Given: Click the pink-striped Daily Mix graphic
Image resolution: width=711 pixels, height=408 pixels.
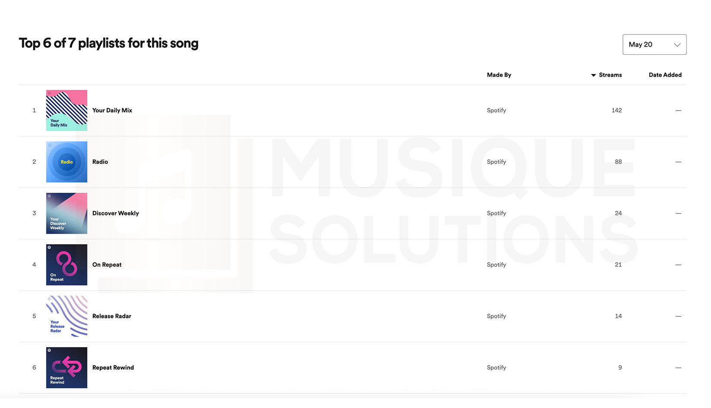Looking at the screenshot, I should click(66, 104).
